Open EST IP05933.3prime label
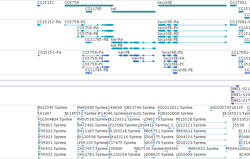Viewport: 250px width, 159px height. tap(52, 137)
